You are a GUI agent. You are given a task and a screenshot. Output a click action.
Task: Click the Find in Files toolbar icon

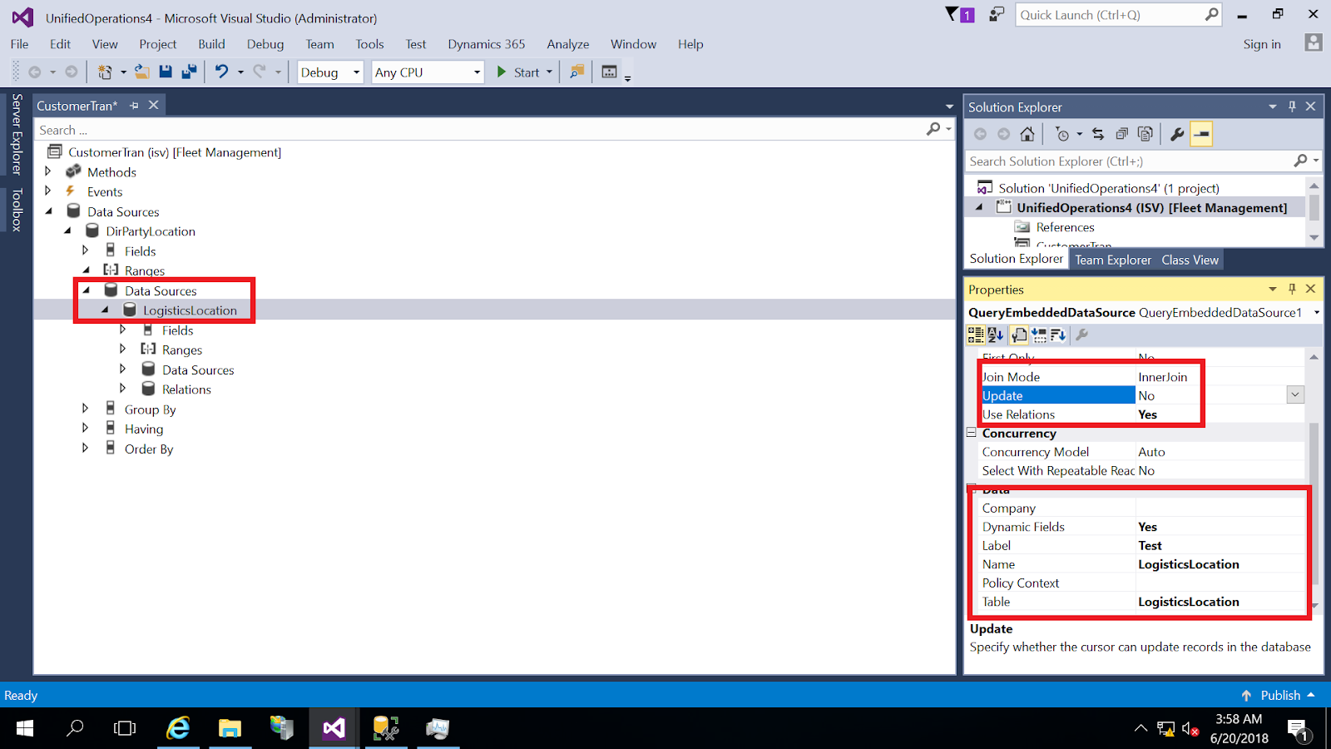click(576, 72)
